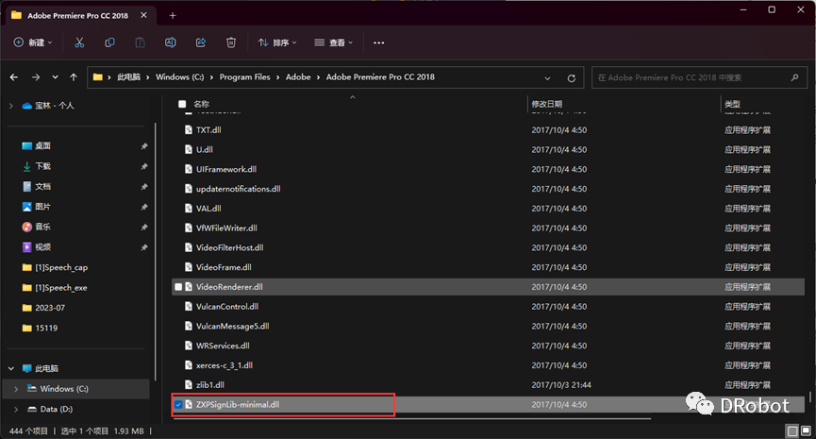Go forward with the right arrow
This screenshot has height=439, width=816.
pos(36,77)
